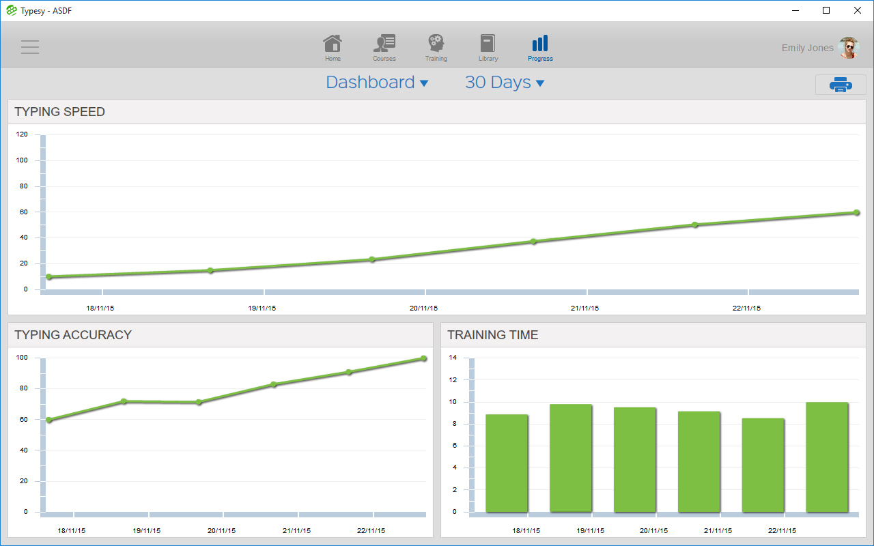Open the Library section
The image size is (874, 546).
tap(488, 47)
